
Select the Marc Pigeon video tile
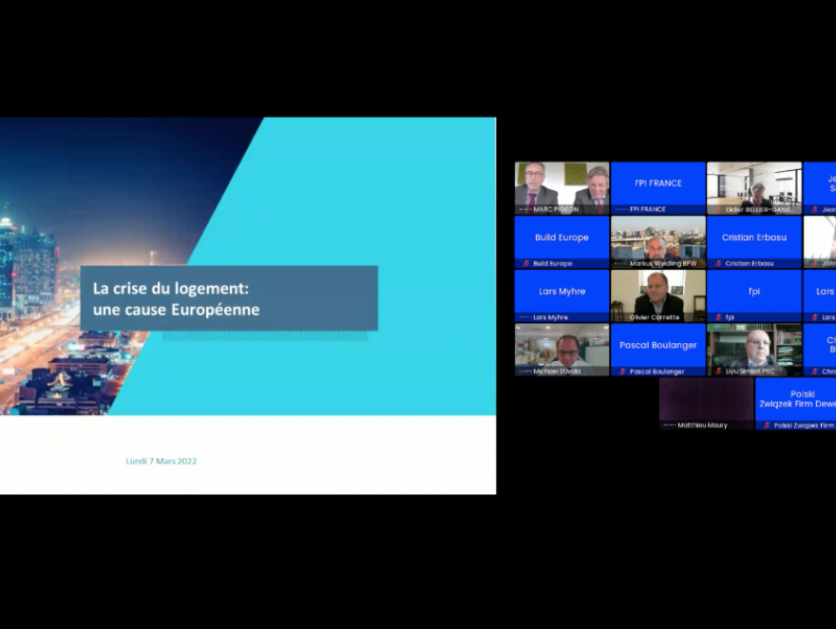coord(561,188)
